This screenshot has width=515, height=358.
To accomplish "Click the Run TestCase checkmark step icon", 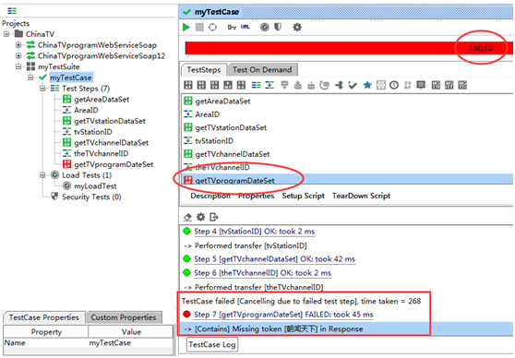I will click(x=353, y=86).
